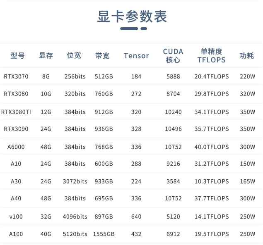Click the 40G memory value

(x=46, y=234)
